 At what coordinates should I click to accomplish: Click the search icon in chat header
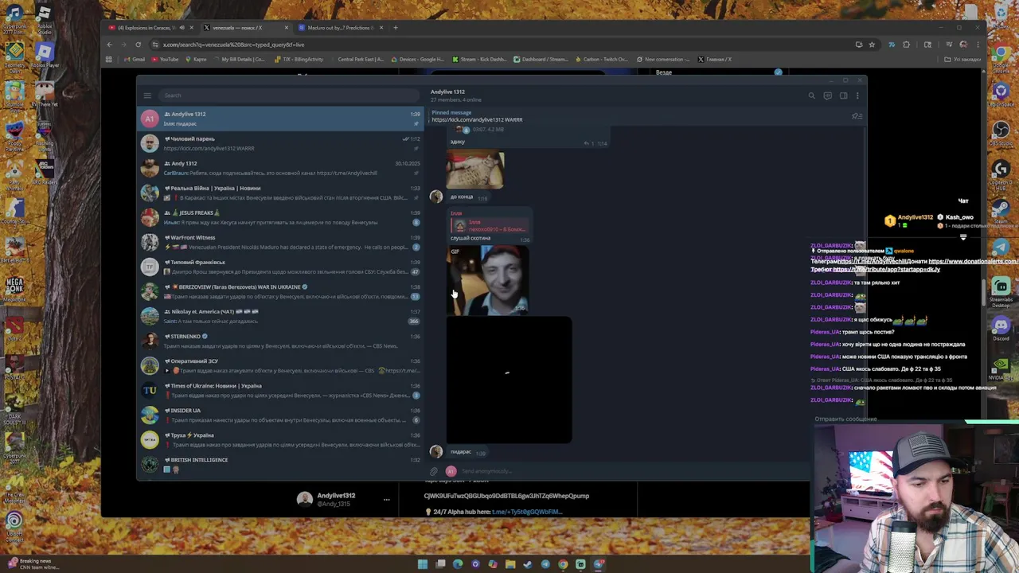[811, 95]
